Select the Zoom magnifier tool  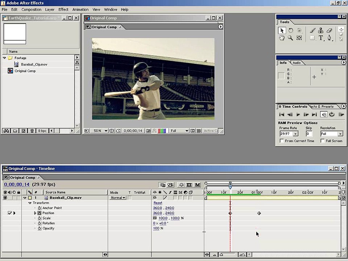pyautogui.click(x=290, y=38)
